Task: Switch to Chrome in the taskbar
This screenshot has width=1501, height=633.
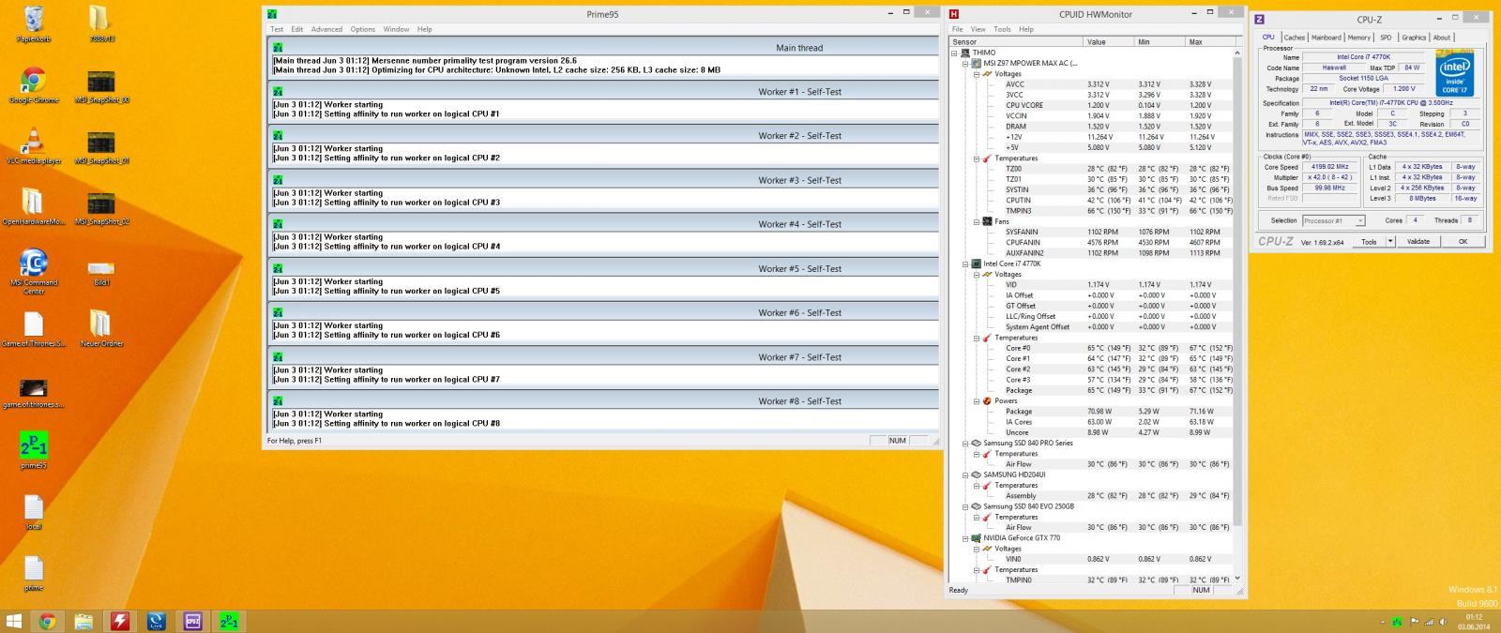Action: coord(47,621)
